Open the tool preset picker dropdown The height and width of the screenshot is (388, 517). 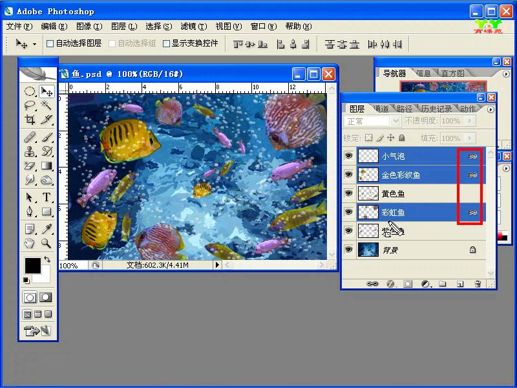34,44
